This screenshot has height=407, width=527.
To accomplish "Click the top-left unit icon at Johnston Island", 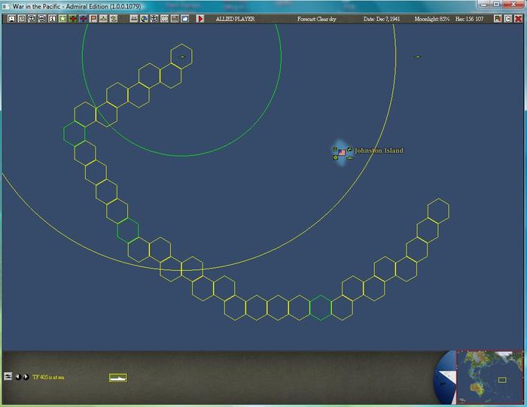I will (x=335, y=148).
